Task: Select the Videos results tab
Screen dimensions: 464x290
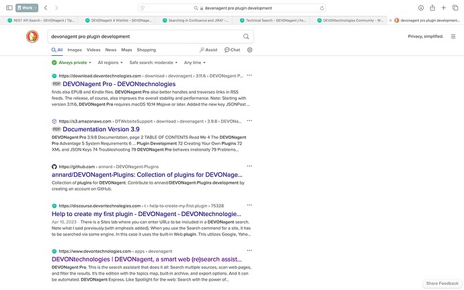Action: click(x=93, y=50)
